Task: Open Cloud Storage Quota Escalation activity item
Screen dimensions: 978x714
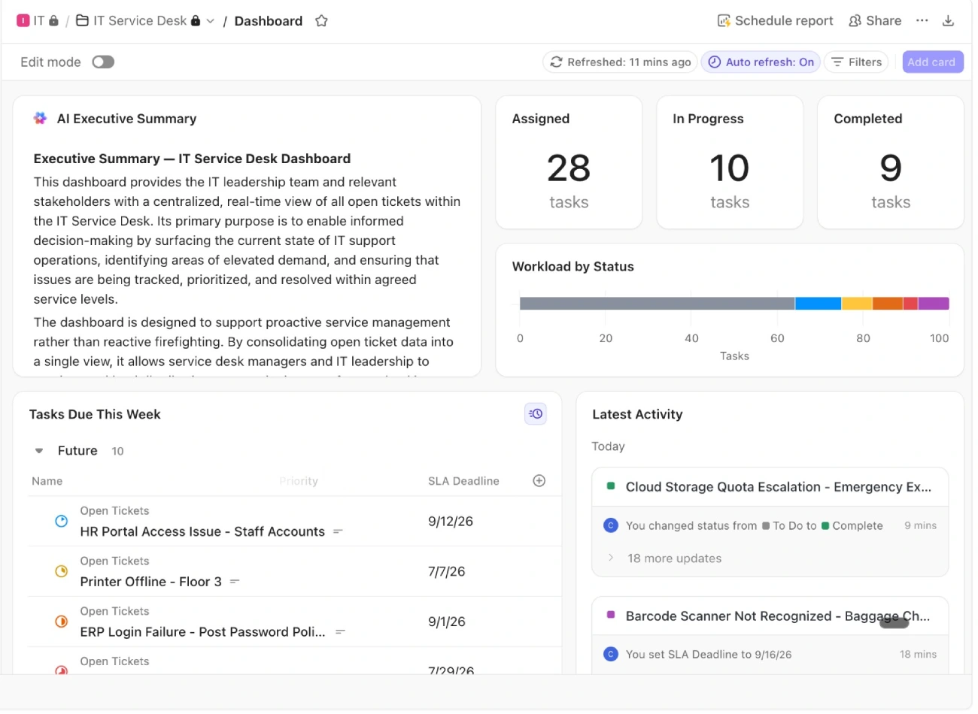Action: click(x=779, y=487)
